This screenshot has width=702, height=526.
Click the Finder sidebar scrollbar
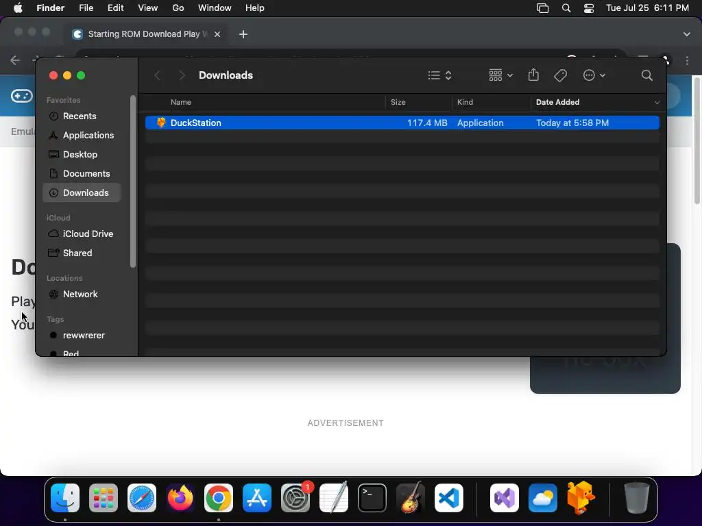tap(132, 181)
